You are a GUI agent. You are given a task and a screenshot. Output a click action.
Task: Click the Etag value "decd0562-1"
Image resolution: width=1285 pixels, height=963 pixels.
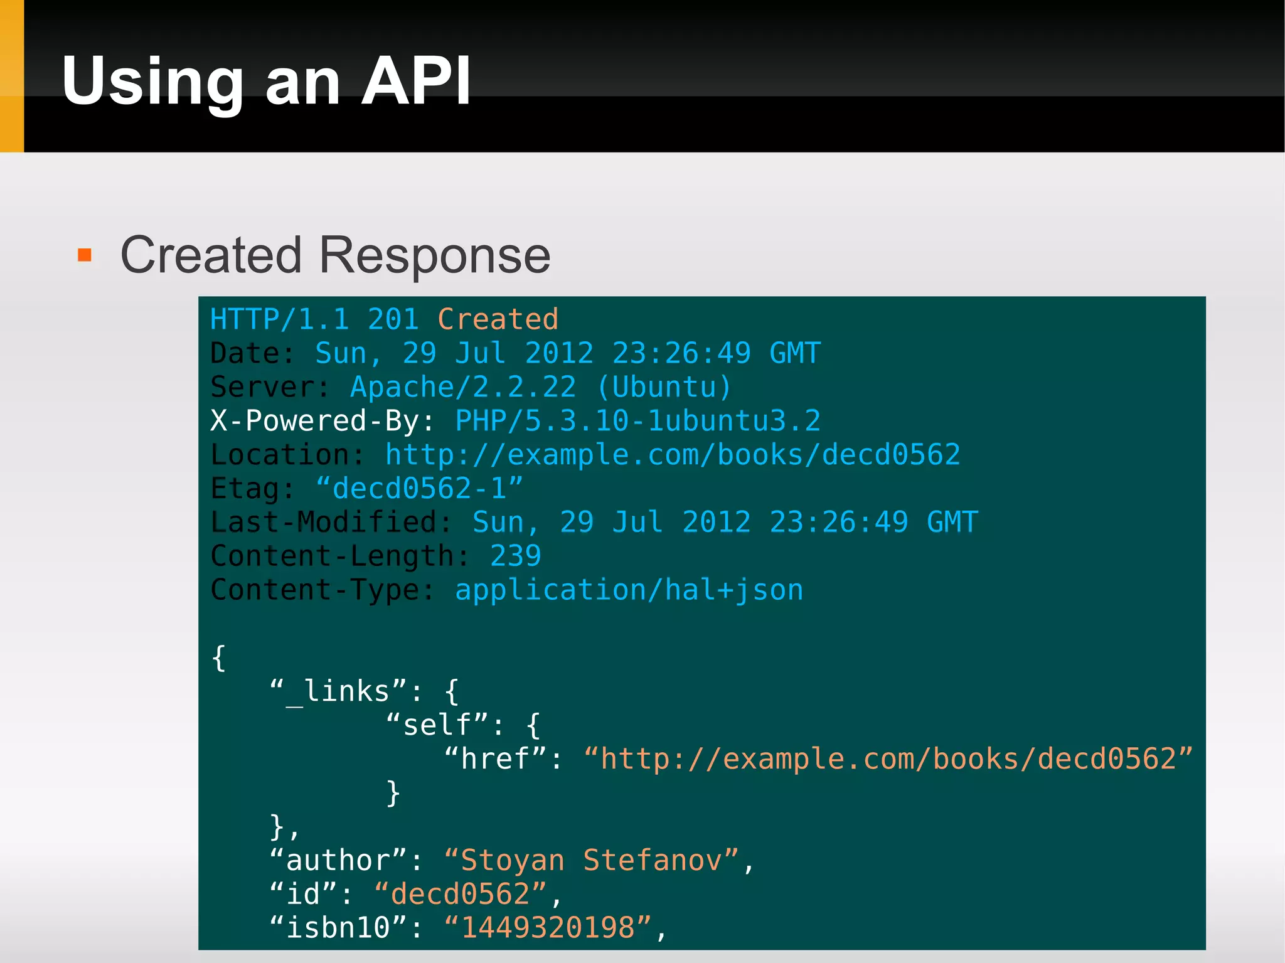(419, 489)
